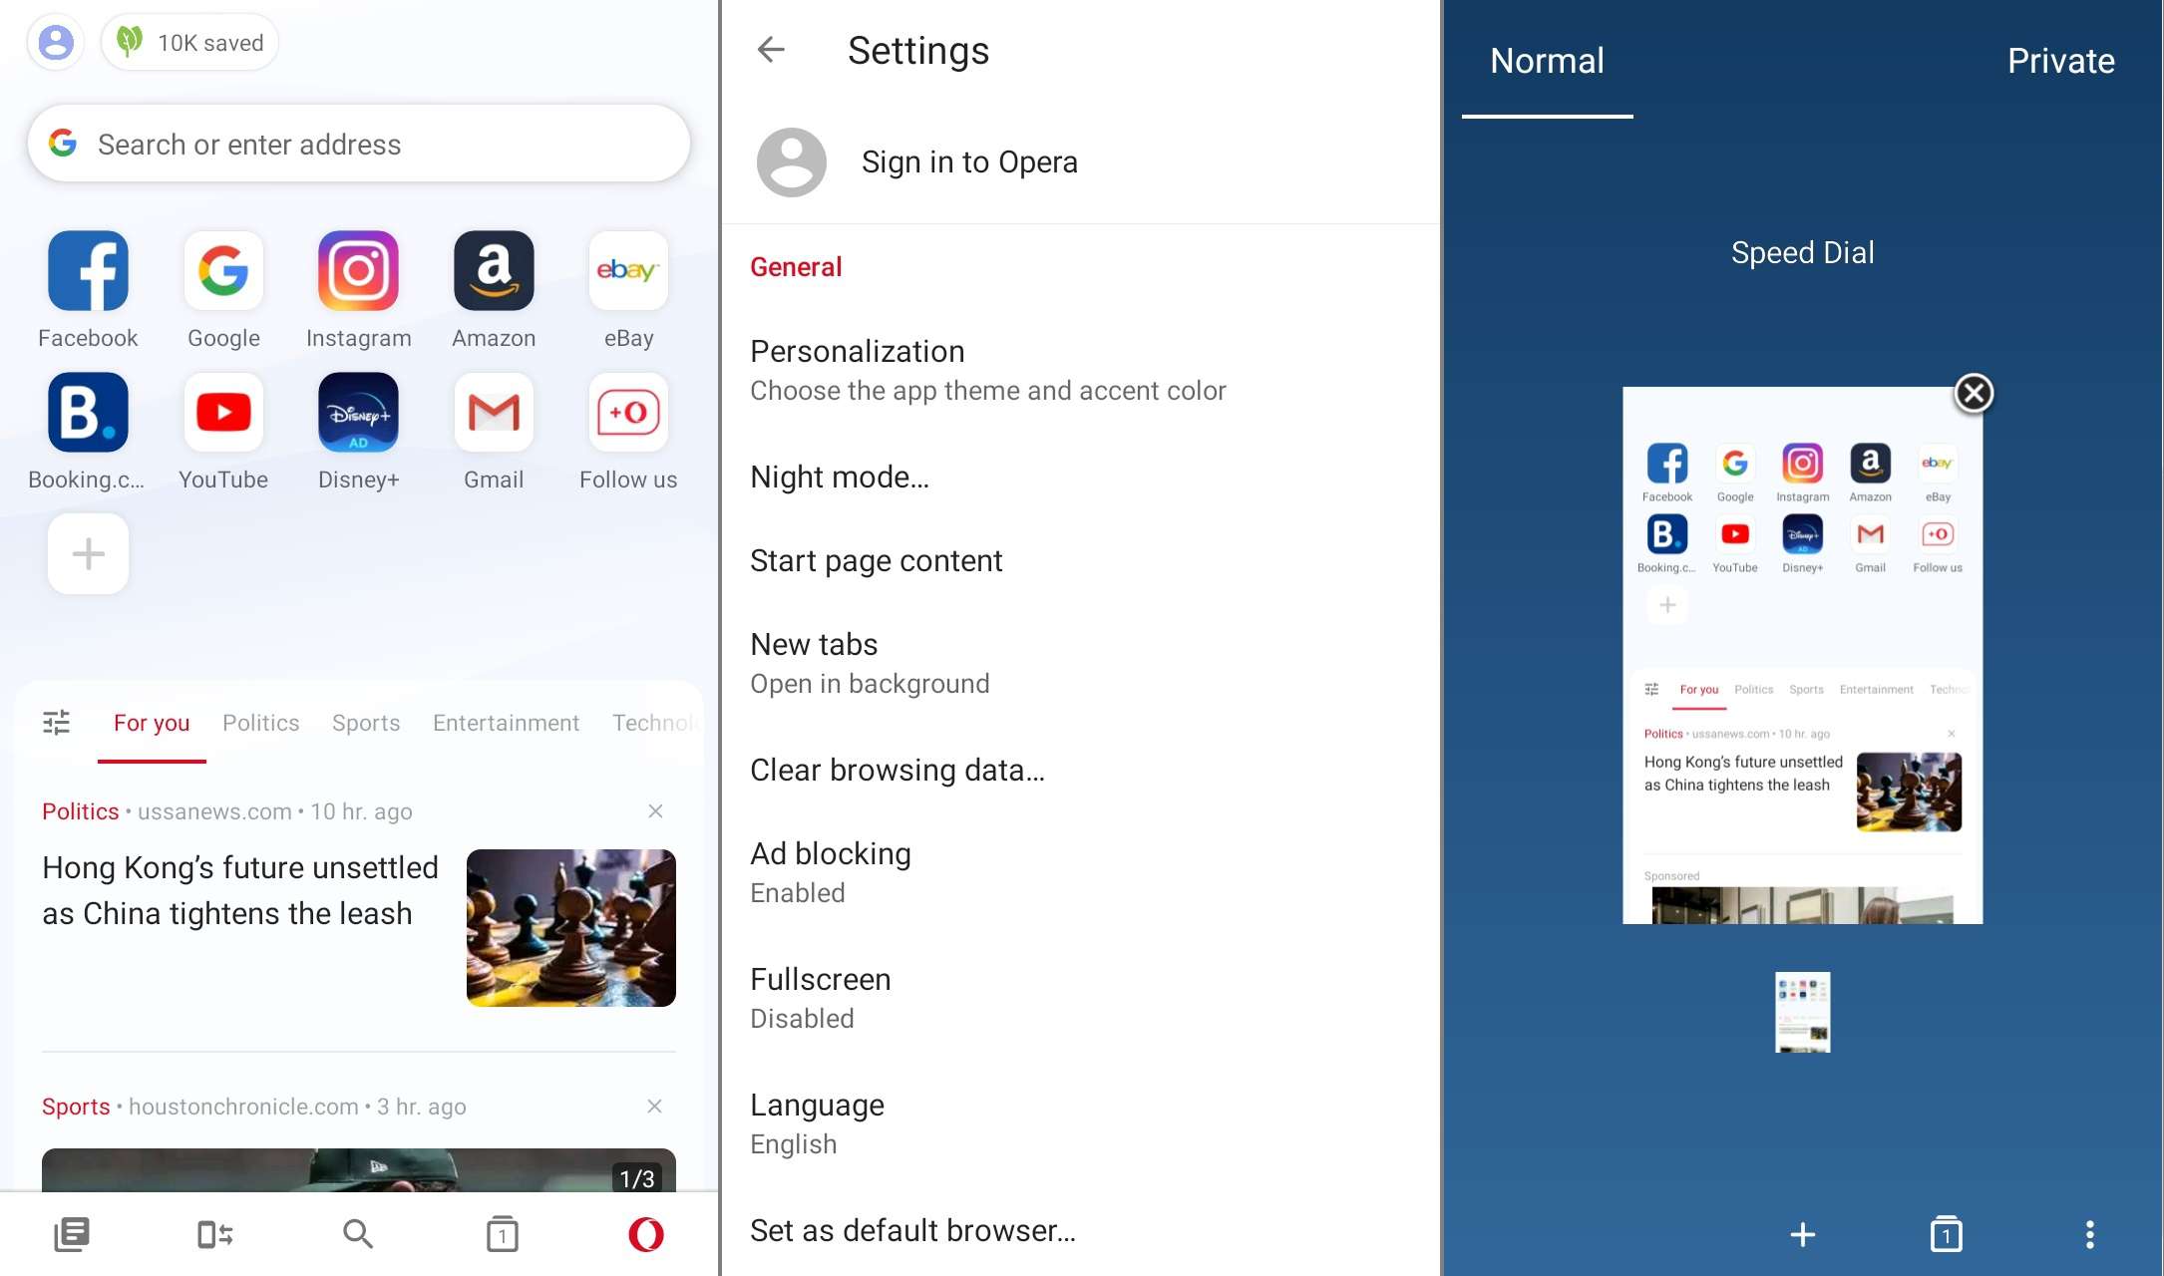
Task: Open the Follow us Opera shortcut
Action: click(x=628, y=431)
